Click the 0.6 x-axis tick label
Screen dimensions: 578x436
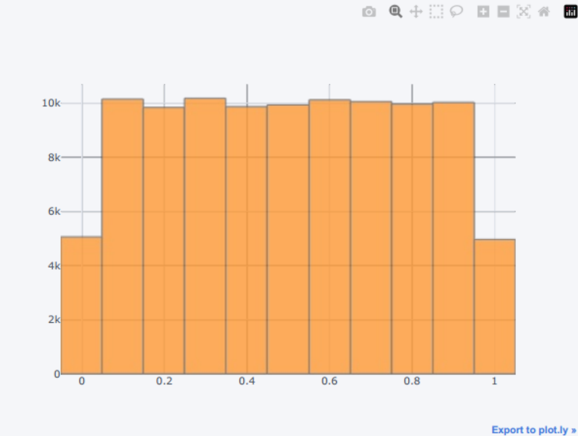[330, 381]
